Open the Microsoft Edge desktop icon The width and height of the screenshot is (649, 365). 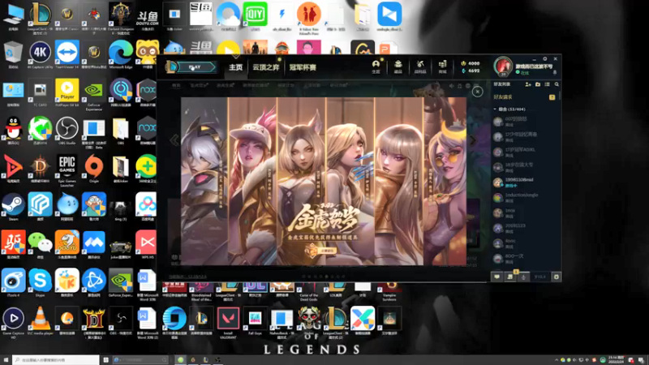[120, 54]
